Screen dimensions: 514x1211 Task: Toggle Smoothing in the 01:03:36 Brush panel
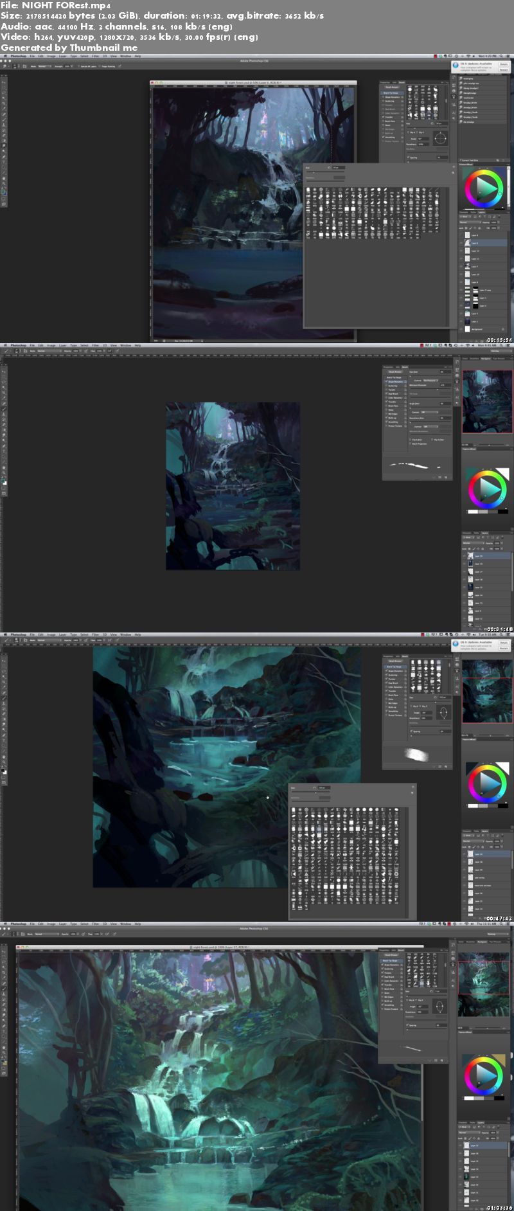coord(383,1005)
